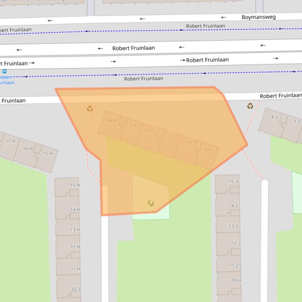Click the Boymansweg street label
Viewport: 302px width, 302px height.
[258, 17]
